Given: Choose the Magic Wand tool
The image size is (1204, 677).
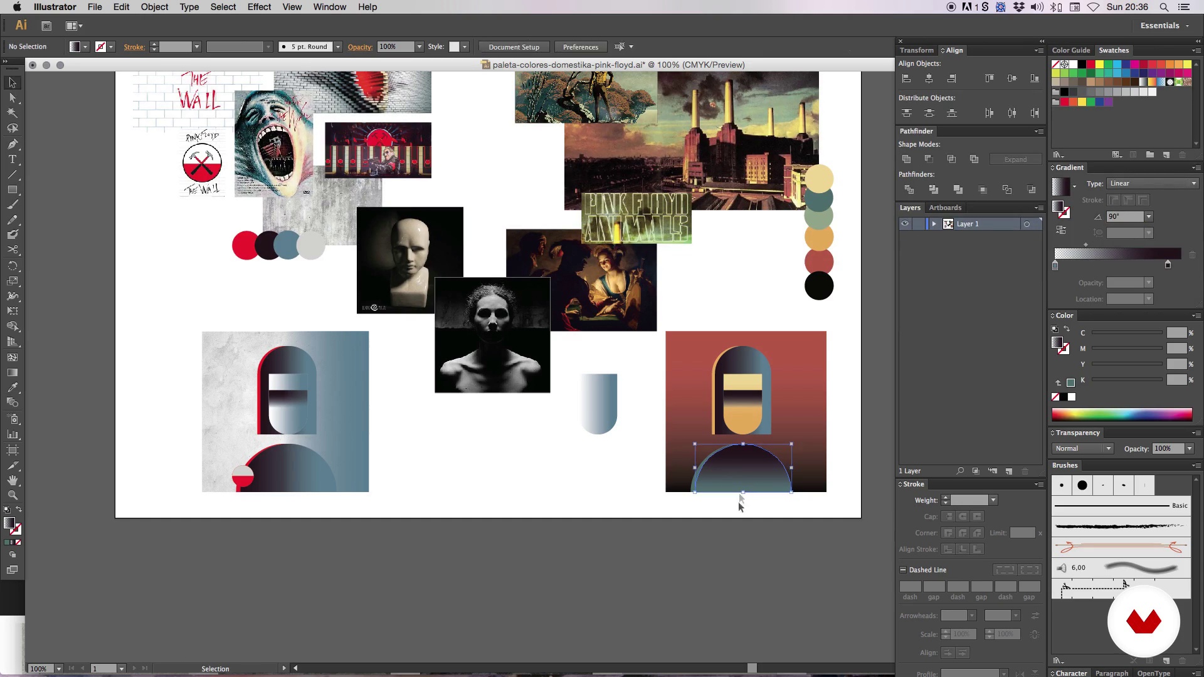Looking at the screenshot, I should [x=13, y=113].
